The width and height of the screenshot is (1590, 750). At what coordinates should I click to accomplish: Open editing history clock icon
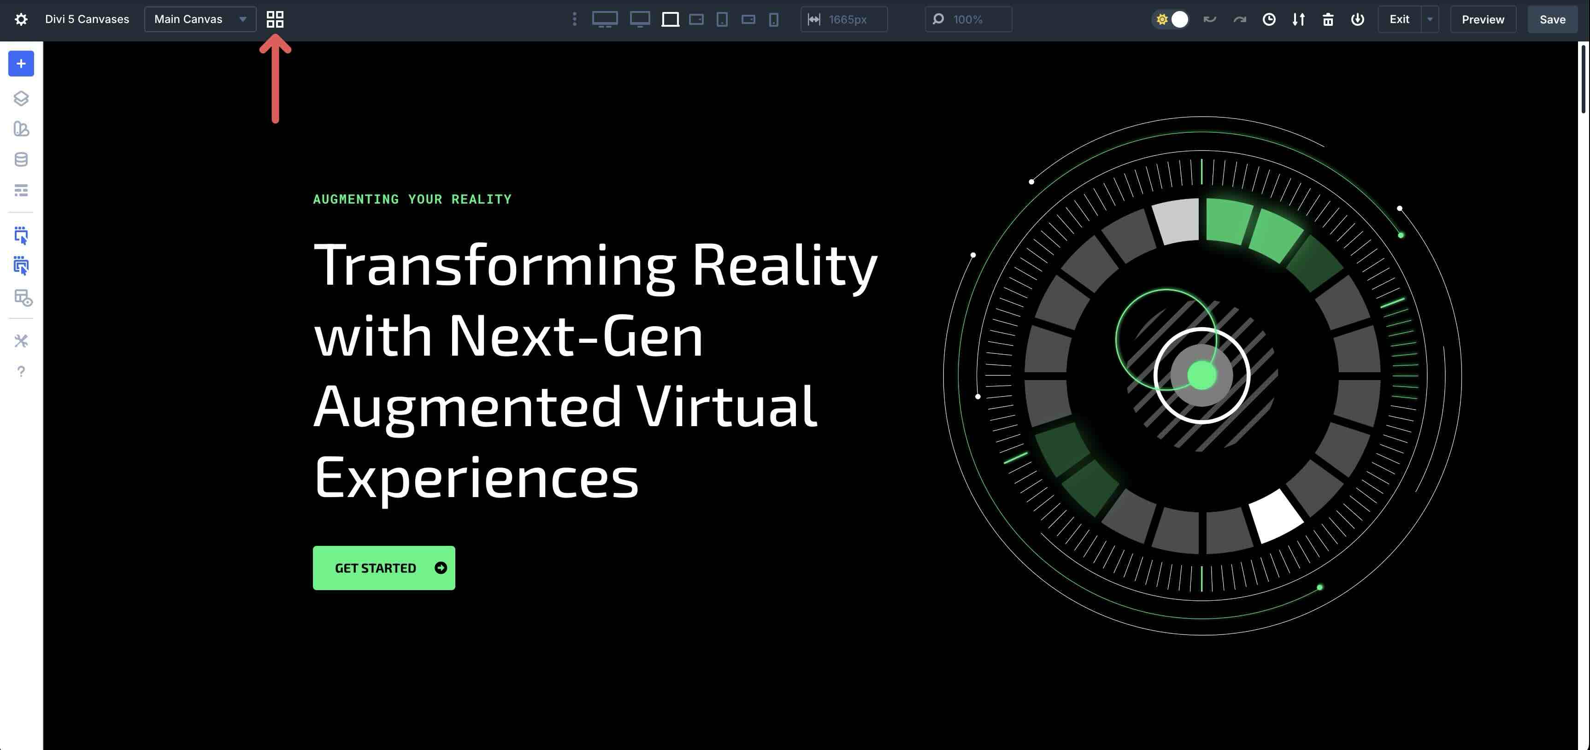click(1268, 19)
